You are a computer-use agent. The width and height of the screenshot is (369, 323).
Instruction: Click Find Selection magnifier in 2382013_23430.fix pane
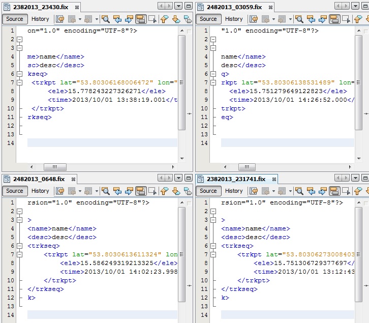[x=106, y=19]
